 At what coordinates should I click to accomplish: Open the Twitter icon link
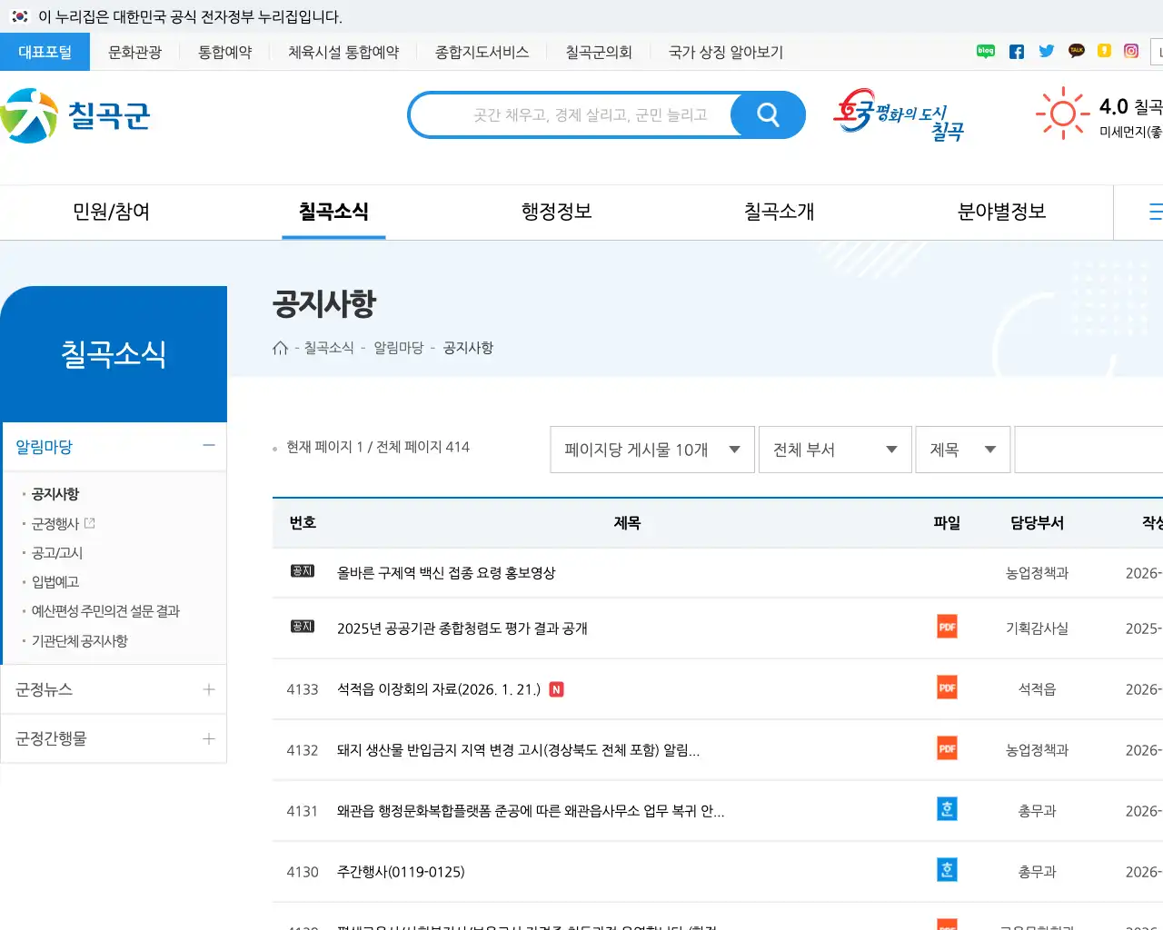(x=1046, y=51)
